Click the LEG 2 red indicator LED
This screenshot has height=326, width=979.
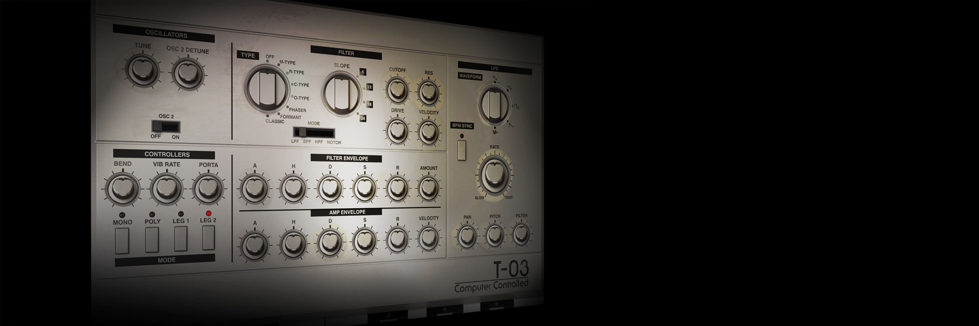pos(208,213)
